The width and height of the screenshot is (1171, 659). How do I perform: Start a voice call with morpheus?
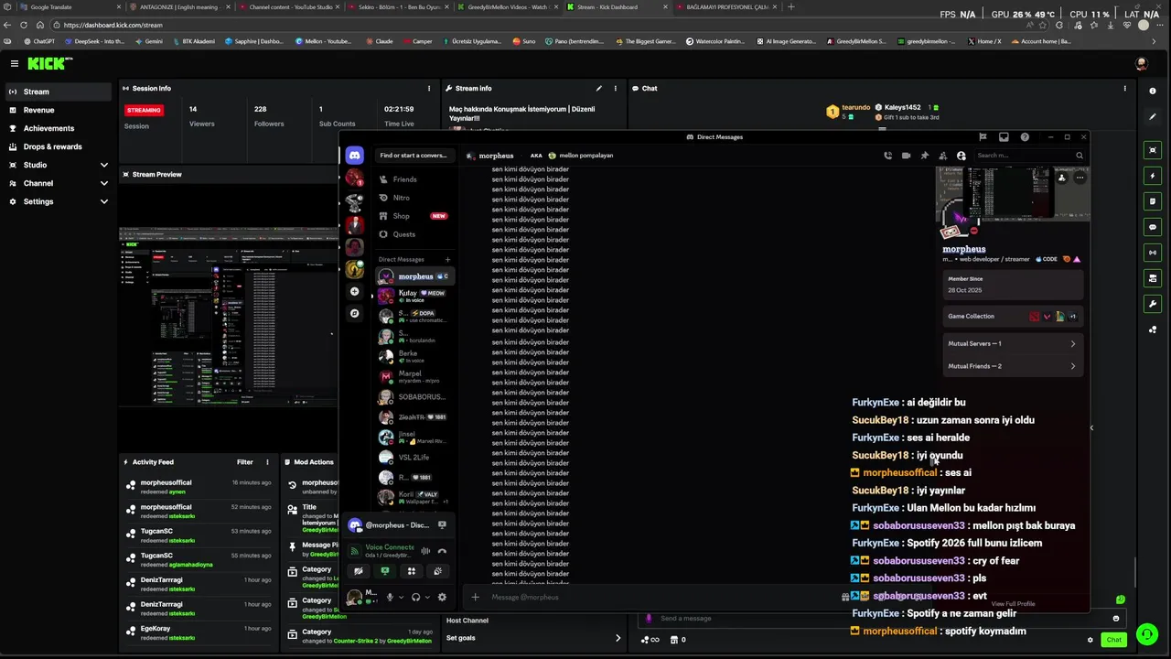click(887, 156)
